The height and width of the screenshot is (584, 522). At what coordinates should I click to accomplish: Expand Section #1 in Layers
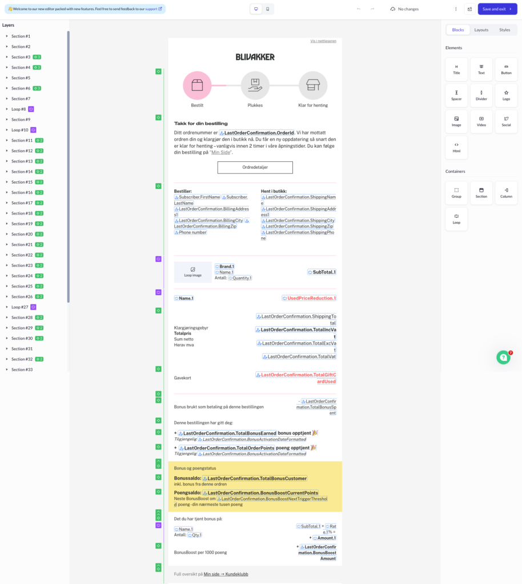coord(7,36)
